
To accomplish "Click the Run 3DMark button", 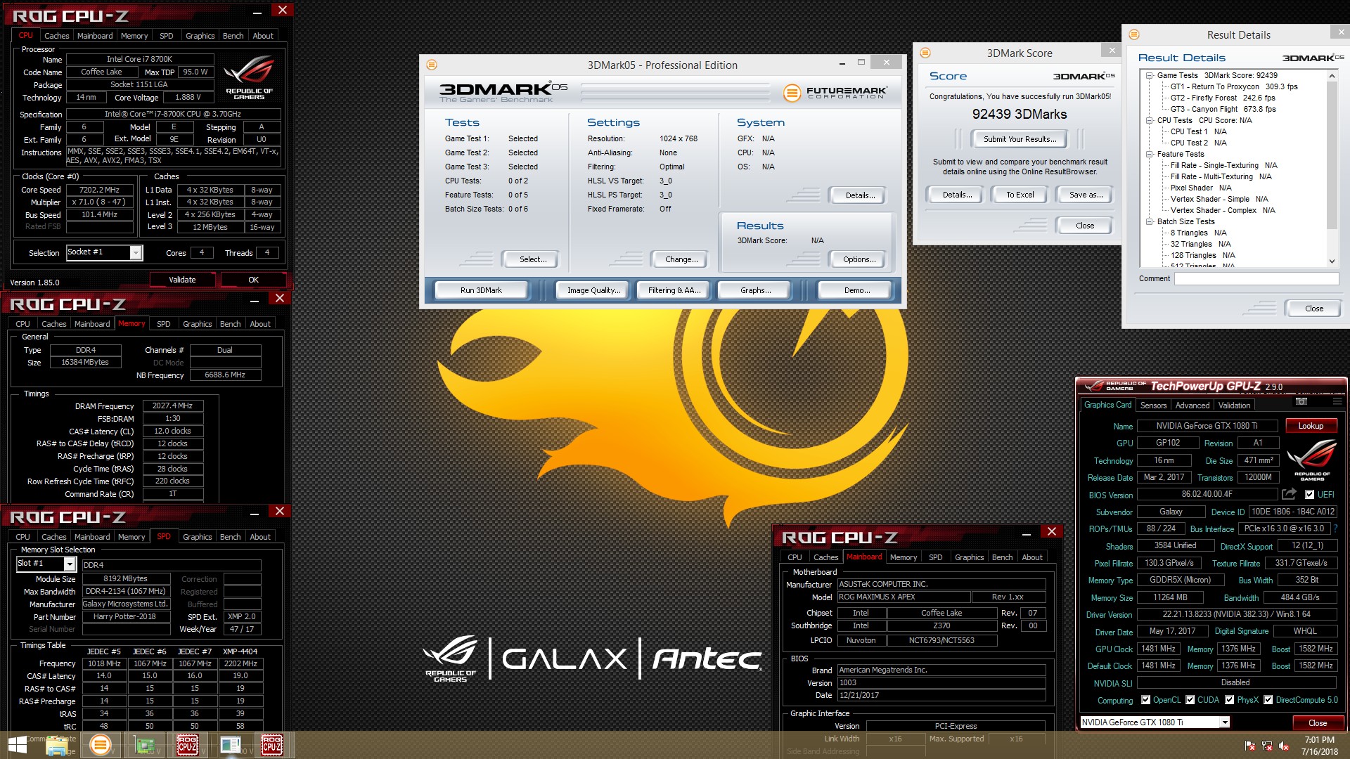I will coord(482,290).
